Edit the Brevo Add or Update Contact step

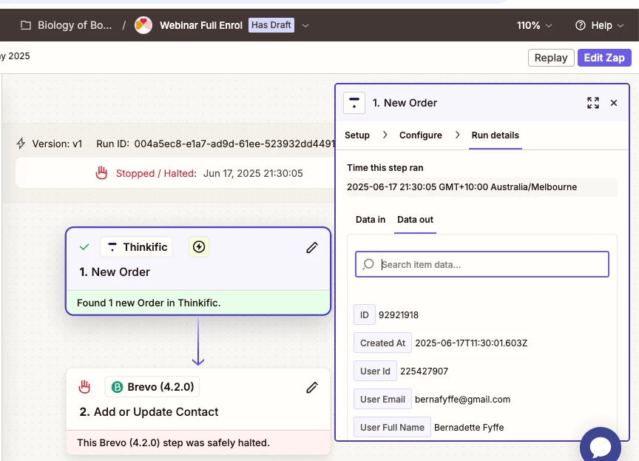click(x=312, y=387)
